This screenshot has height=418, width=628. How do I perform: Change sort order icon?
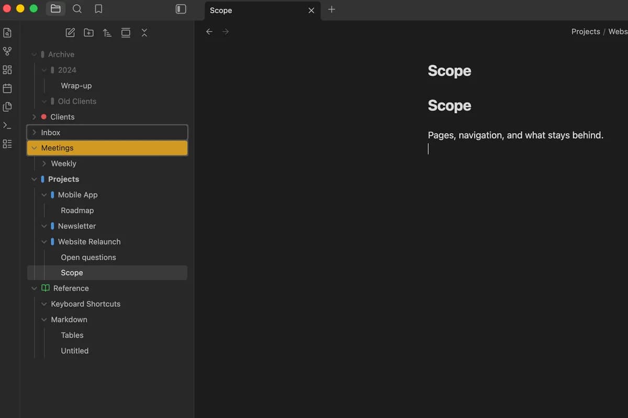coord(107,32)
